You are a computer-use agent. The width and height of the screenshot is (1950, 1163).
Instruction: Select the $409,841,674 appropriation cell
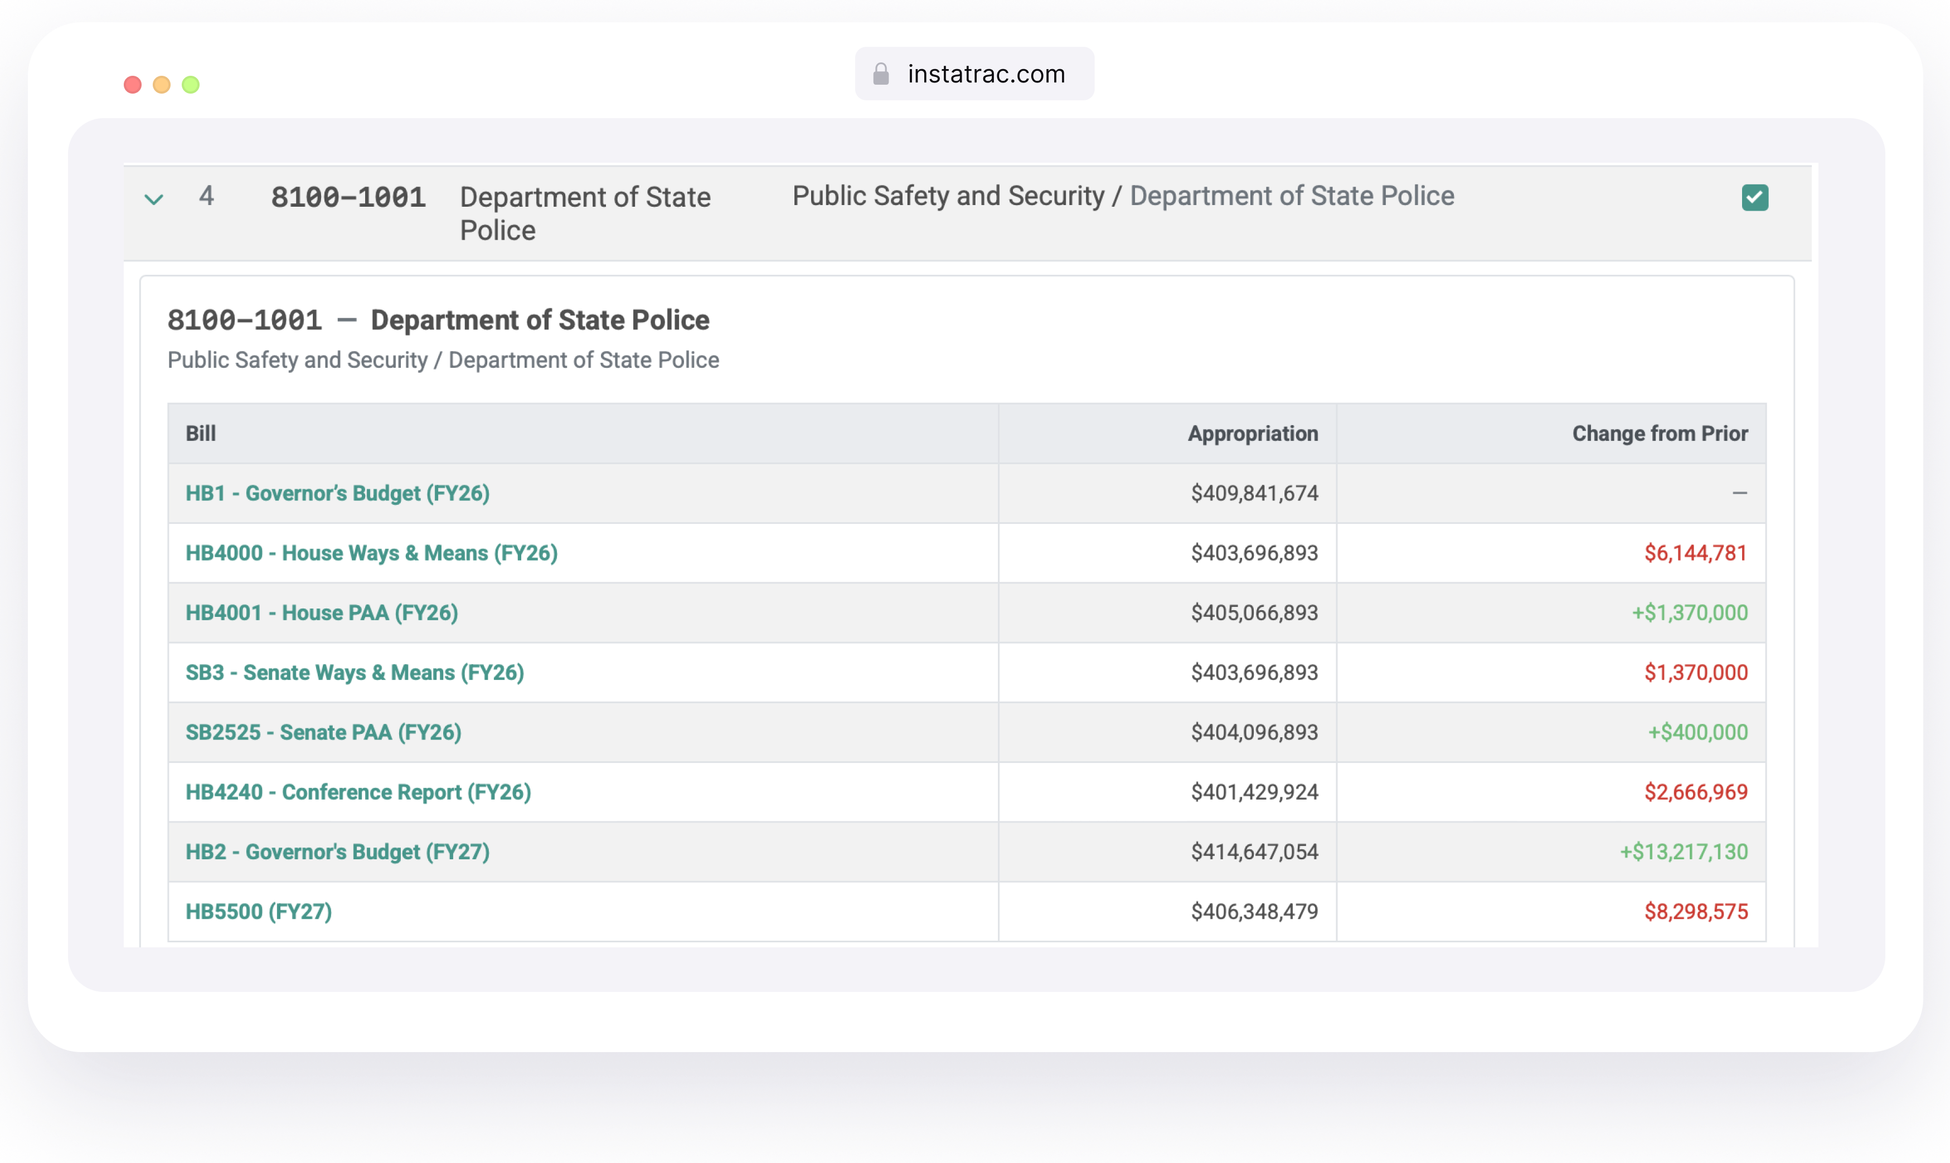(x=1168, y=493)
